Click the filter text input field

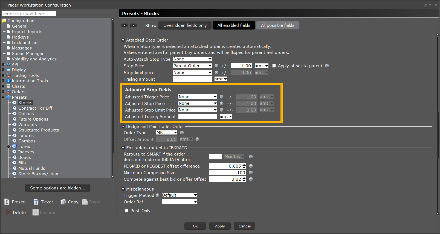tap(29, 14)
